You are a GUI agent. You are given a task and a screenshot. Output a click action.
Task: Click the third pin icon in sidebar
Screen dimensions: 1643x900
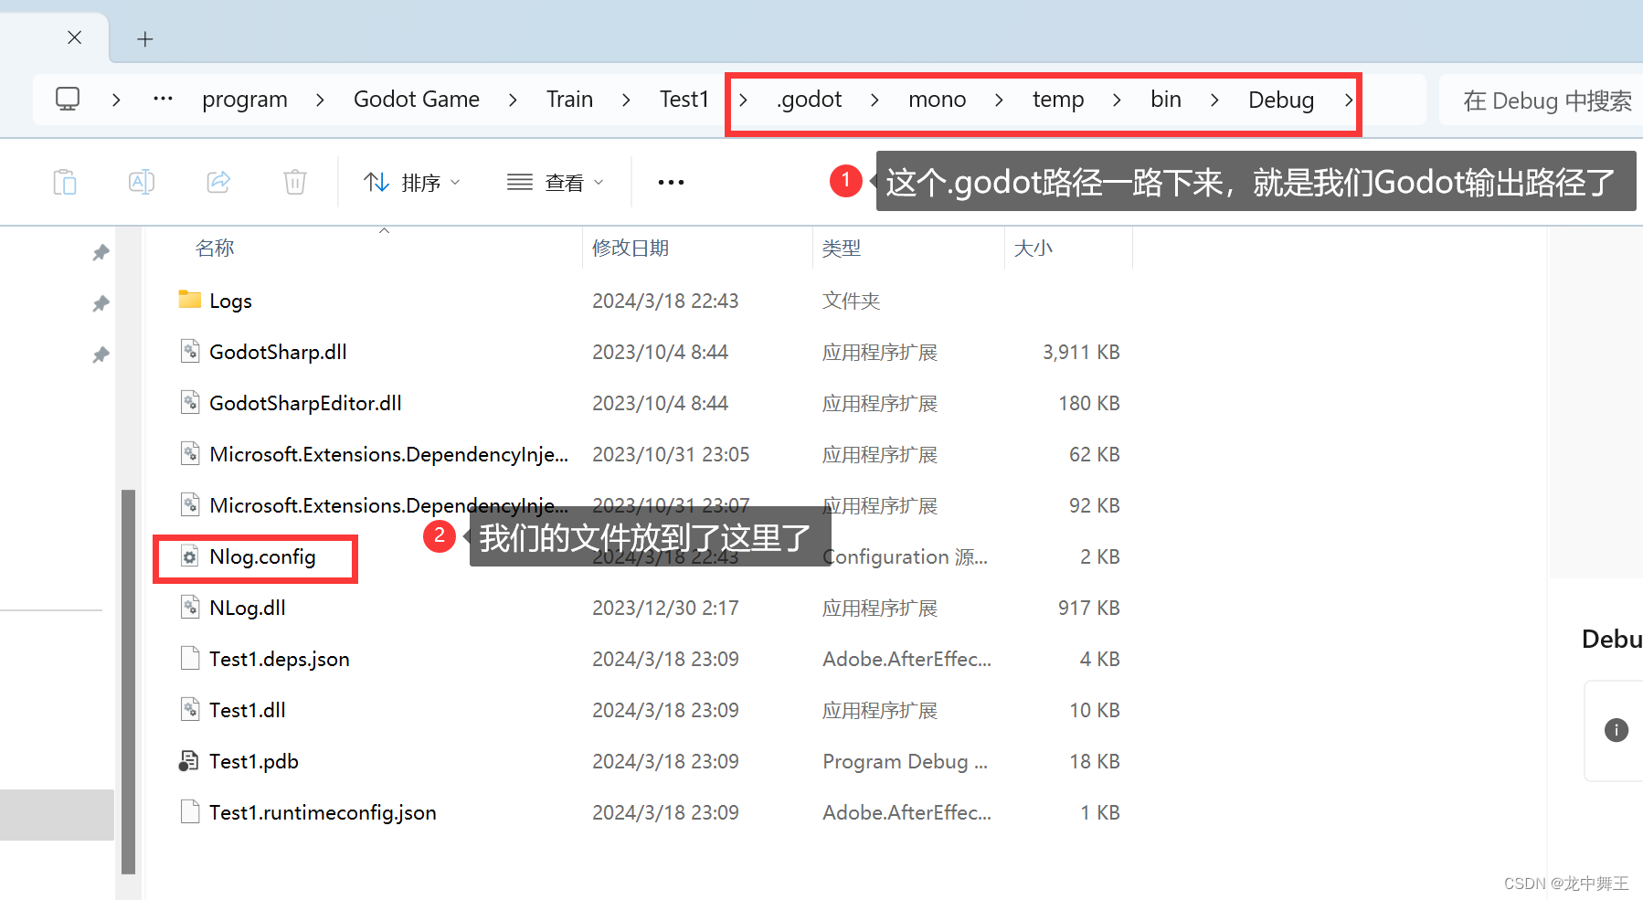[x=101, y=355]
